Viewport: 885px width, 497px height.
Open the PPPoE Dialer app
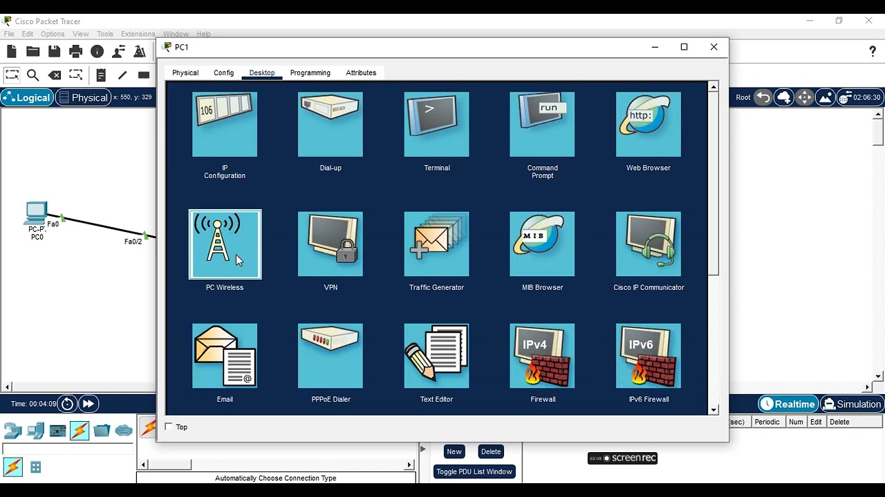tap(330, 356)
